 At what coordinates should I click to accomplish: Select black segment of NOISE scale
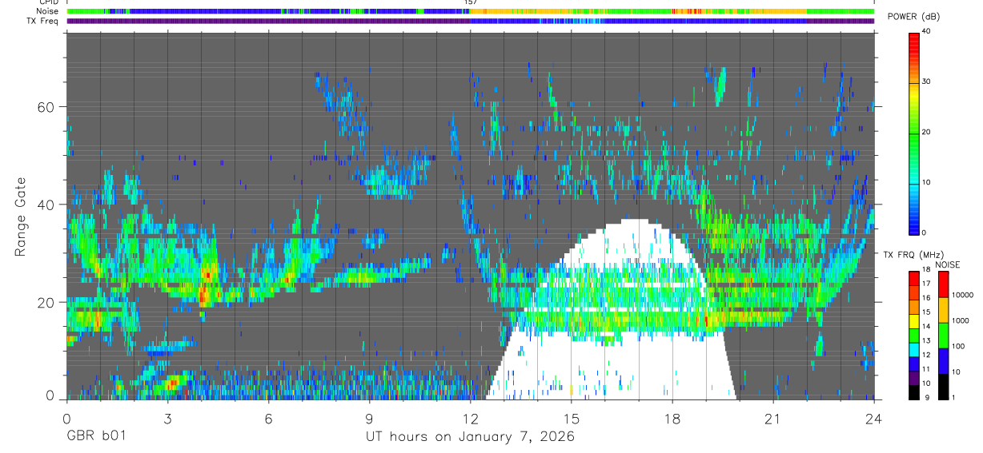pos(943,387)
